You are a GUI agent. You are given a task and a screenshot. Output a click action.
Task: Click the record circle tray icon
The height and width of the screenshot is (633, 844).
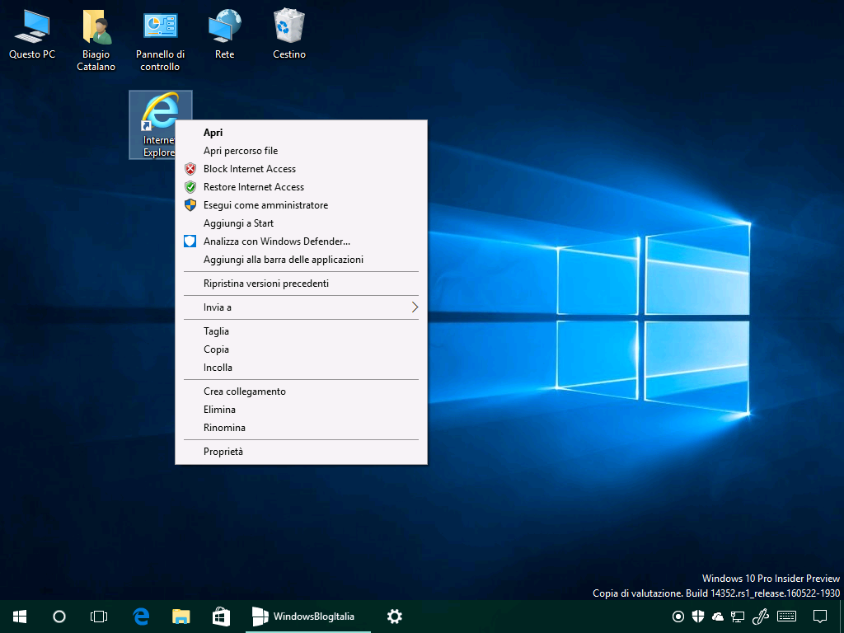pyautogui.click(x=678, y=617)
